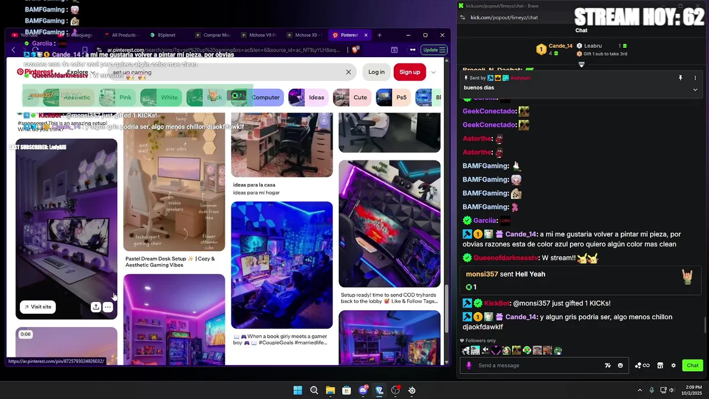Close the Pinterest browser tab
The height and width of the screenshot is (399, 709).
[366, 35]
